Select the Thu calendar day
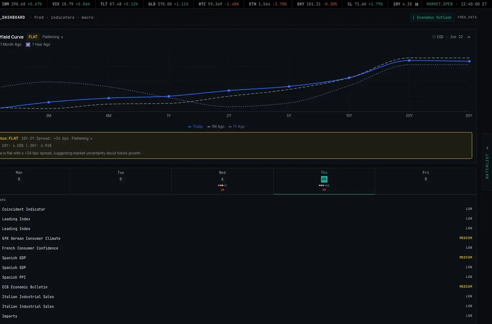The height and width of the screenshot is (324, 492). point(324,181)
